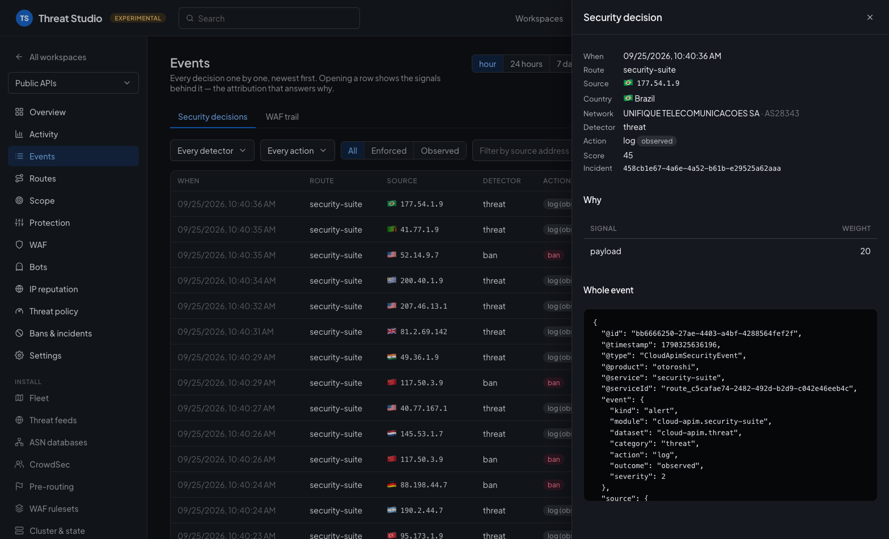This screenshot has width=889, height=539.
Task: Open the Overview grid icon in sidebar
Action: pyautogui.click(x=19, y=112)
